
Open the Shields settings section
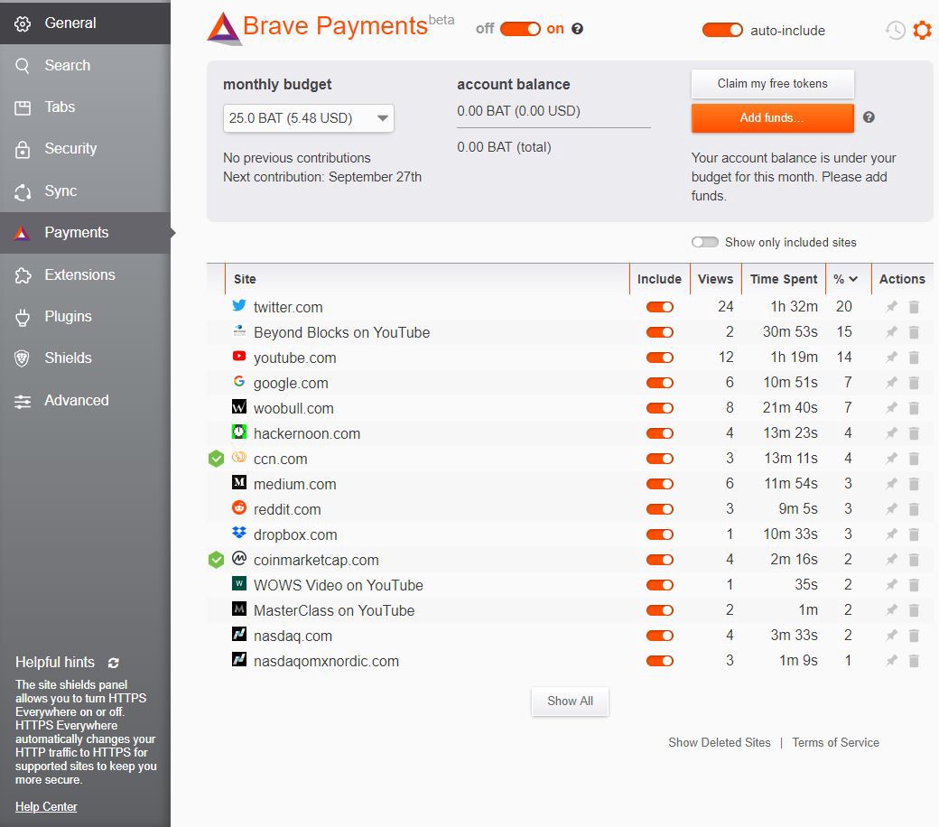pos(68,358)
